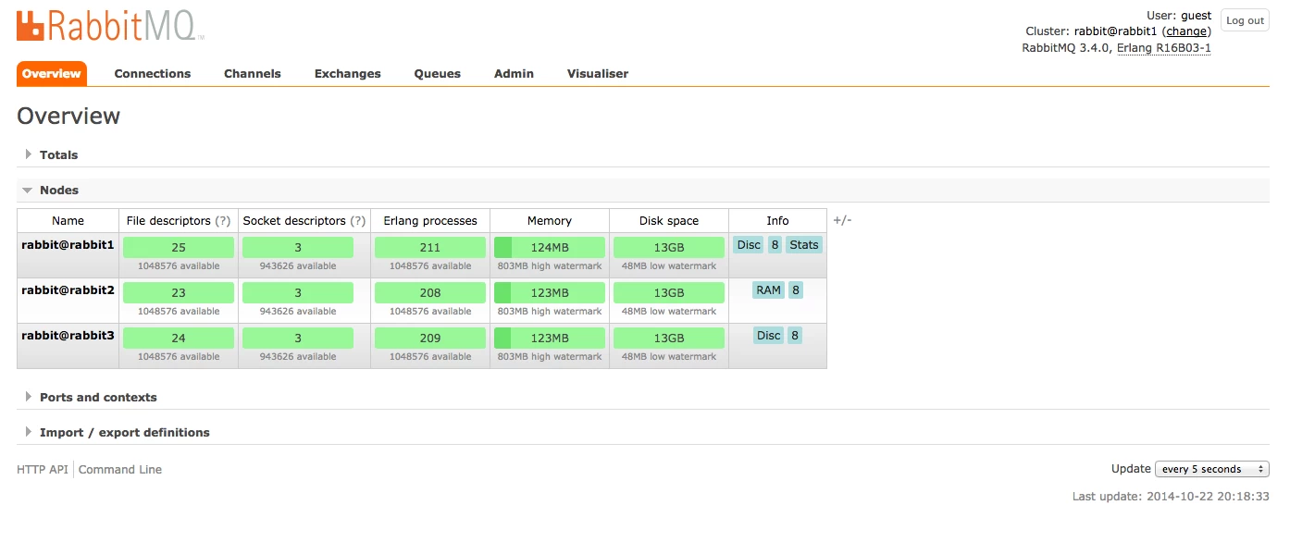Click the Disc badge for rabbit@rabbit1
1290x542 pixels.
pyautogui.click(x=749, y=245)
